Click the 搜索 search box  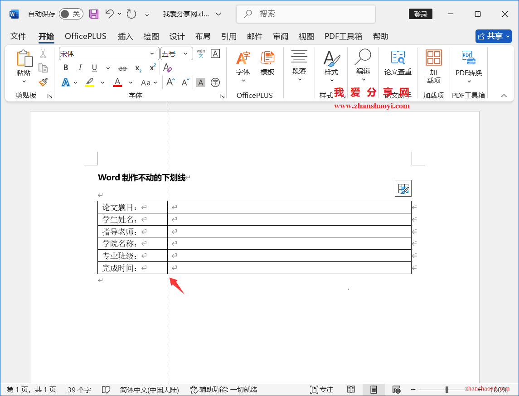pyautogui.click(x=306, y=14)
